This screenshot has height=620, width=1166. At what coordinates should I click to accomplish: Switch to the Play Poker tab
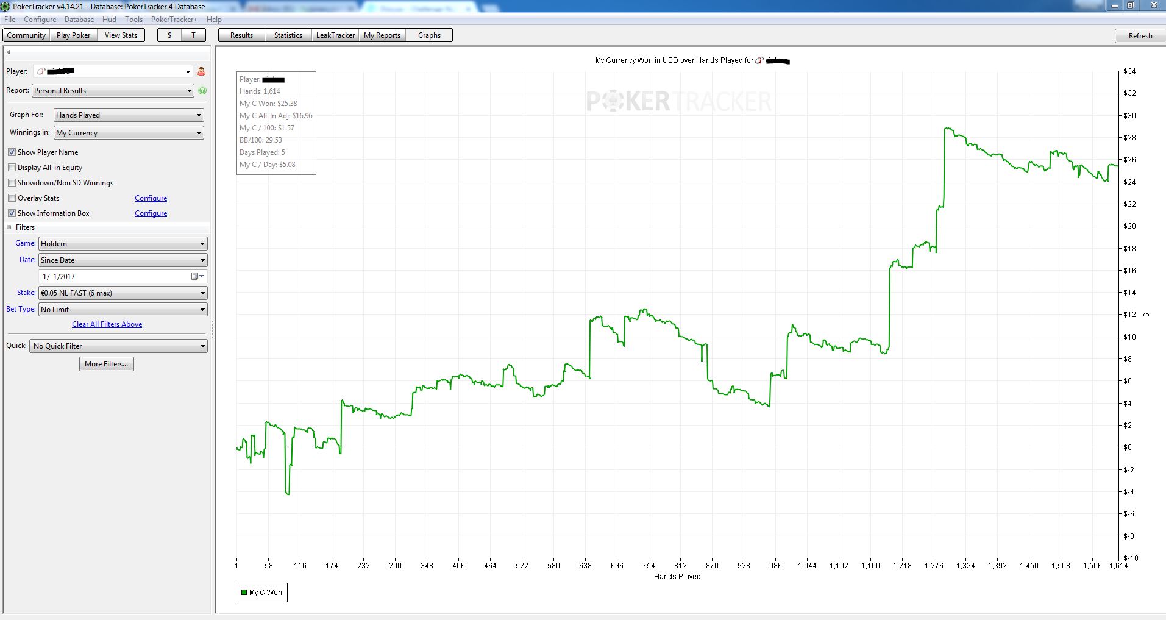(73, 35)
